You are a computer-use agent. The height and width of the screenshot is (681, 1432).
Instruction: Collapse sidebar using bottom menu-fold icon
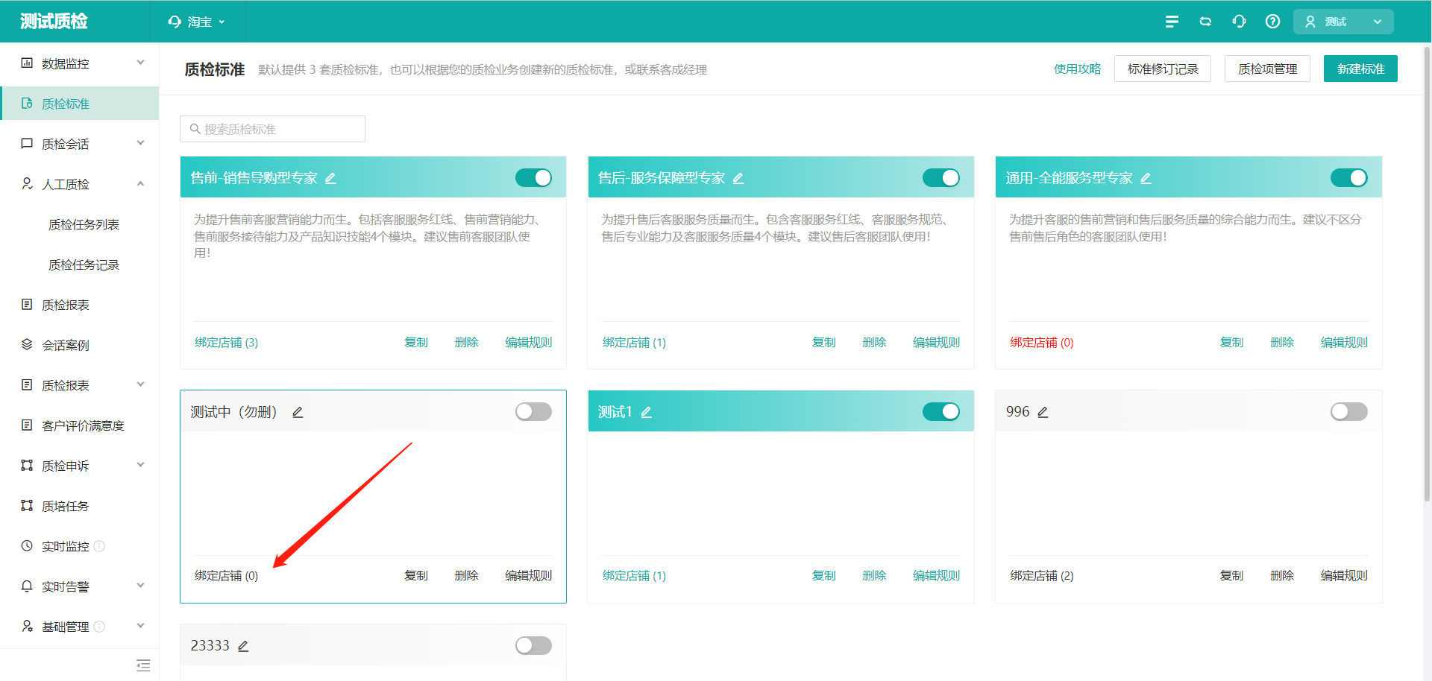[143, 665]
